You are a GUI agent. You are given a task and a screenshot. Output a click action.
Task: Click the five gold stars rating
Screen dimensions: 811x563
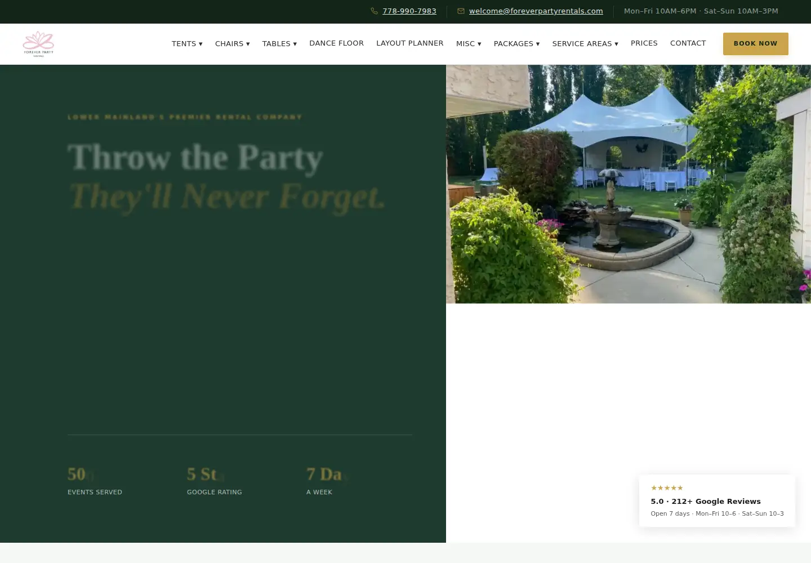click(x=667, y=488)
